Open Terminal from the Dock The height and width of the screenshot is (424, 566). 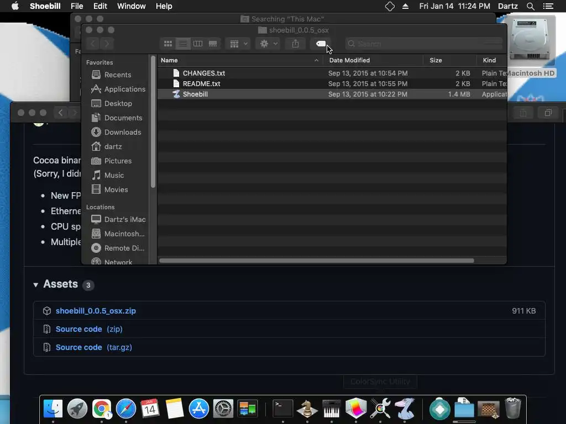coord(282,409)
